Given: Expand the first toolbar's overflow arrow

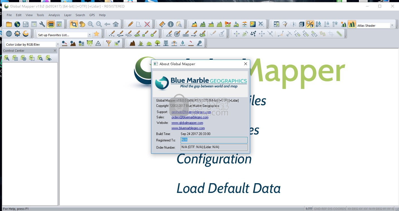Looking at the screenshot, I should pyautogui.click(x=66, y=27).
